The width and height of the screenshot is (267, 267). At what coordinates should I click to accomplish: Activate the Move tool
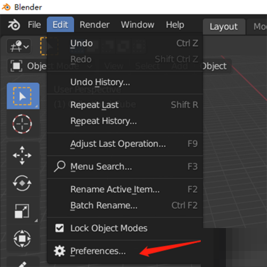(x=22, y=155)
